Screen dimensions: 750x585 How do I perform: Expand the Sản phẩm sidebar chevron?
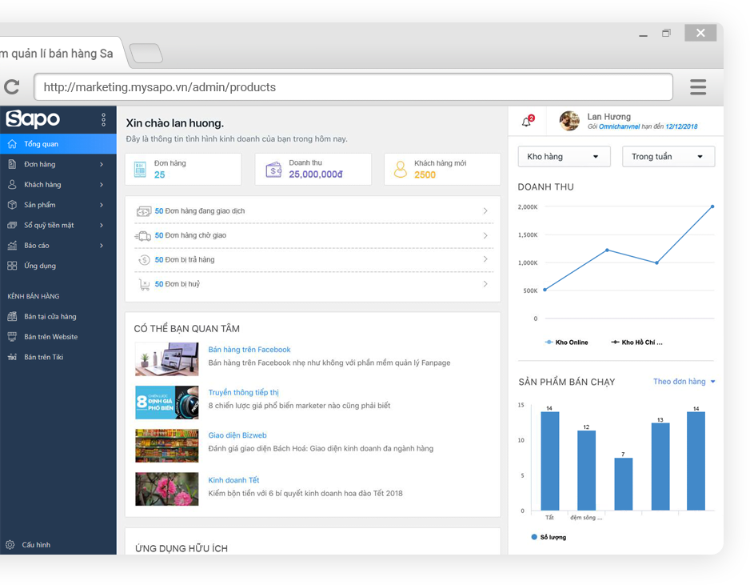pyautogui.click(x=102, y=205)
